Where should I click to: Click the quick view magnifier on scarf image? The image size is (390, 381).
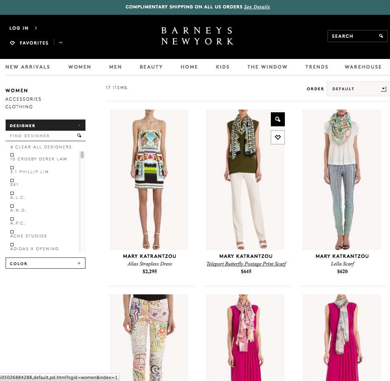(x=278, y=119)
